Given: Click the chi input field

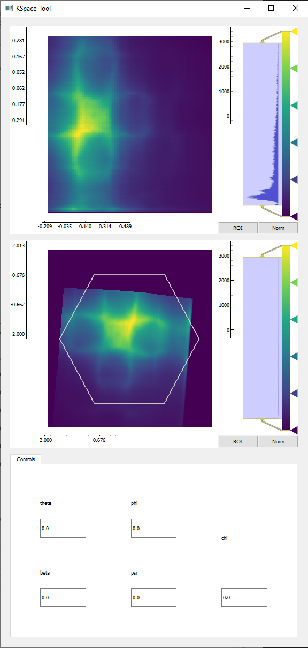Looking at the screenshot, I should point(244,597).
